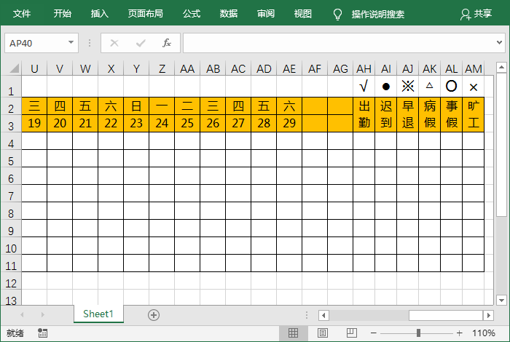Click the next sheet navigation arrow

(42, 315)
